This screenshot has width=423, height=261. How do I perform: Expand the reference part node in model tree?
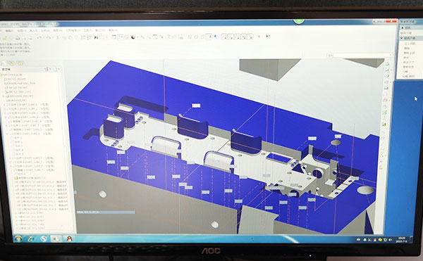4,96
